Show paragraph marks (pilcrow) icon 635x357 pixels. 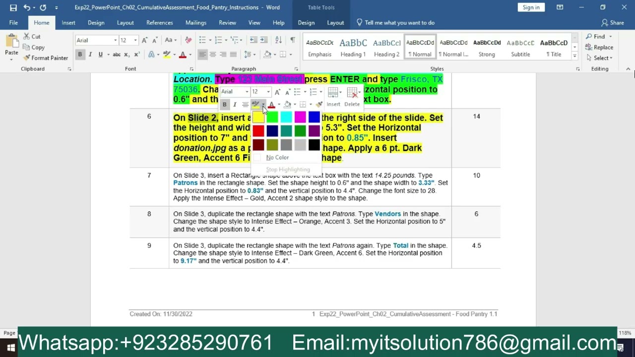click(293, 40)
